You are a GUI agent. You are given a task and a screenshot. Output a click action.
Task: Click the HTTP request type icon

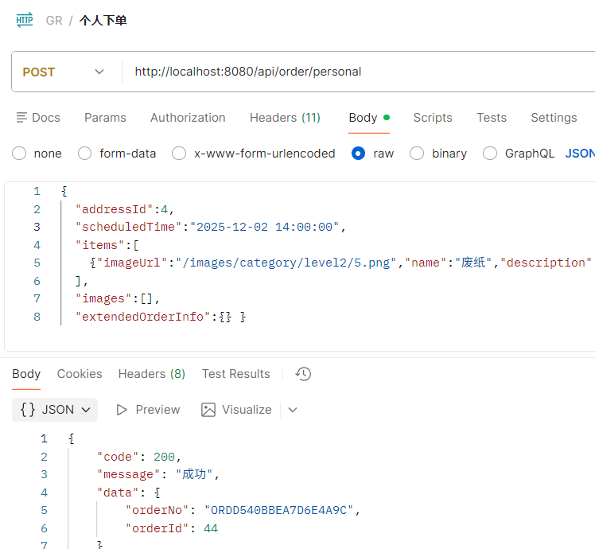(x=25, y=21)
